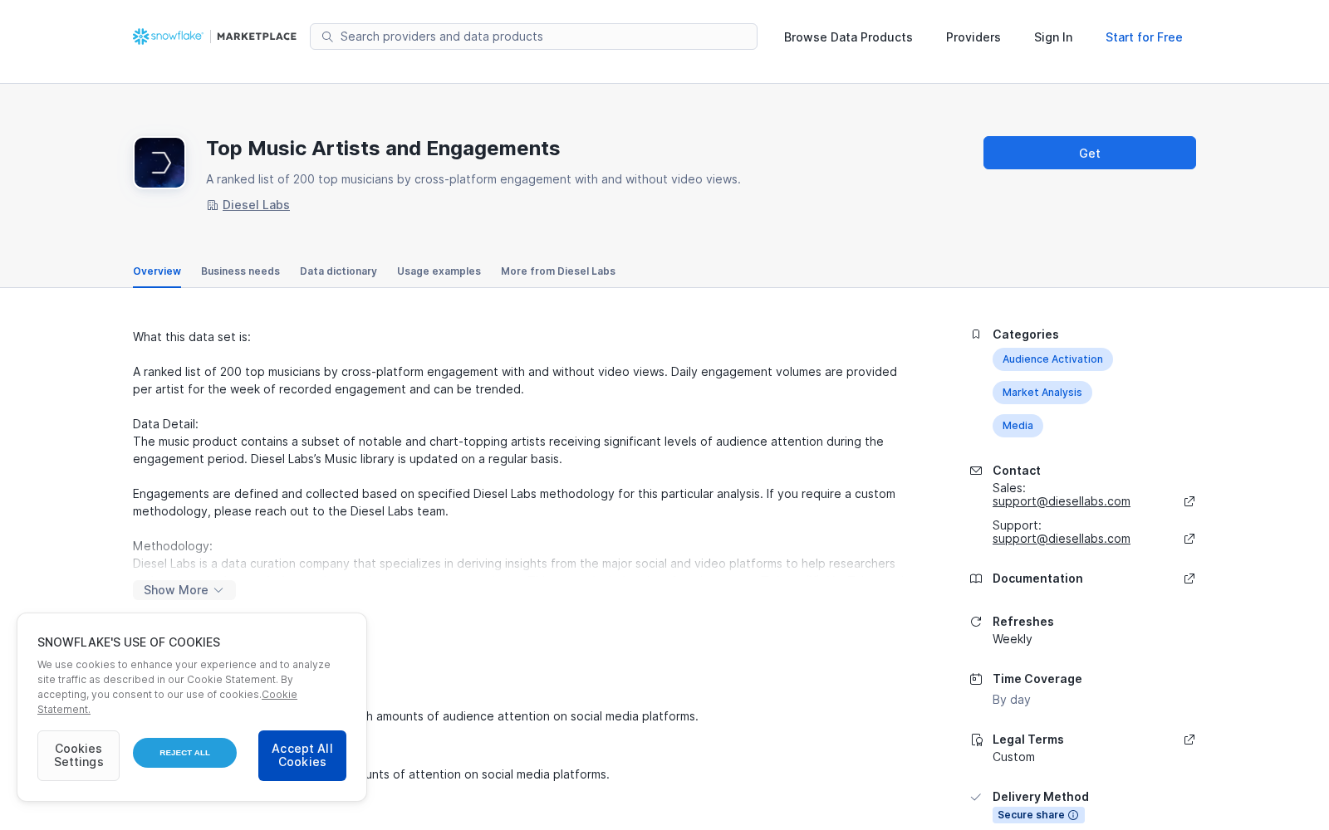
Task: Click the Top Music Artists and Engagements title
Action: (x=383, y=149)
